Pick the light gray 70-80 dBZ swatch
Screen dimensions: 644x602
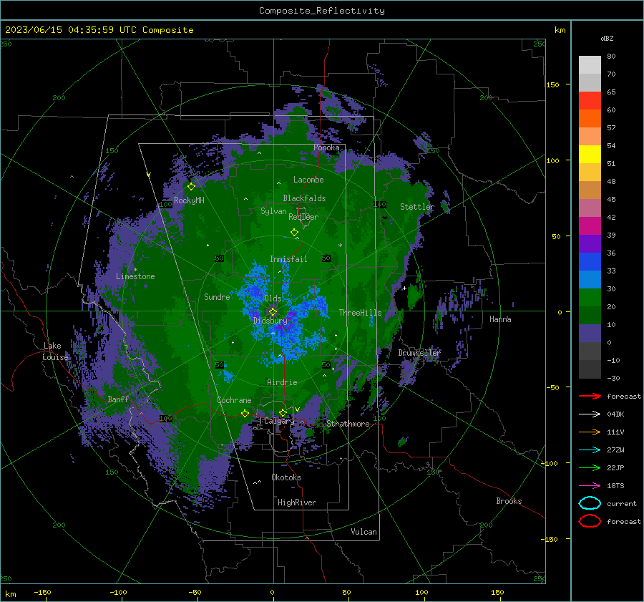pyautogui.click(x=590, y=65)
